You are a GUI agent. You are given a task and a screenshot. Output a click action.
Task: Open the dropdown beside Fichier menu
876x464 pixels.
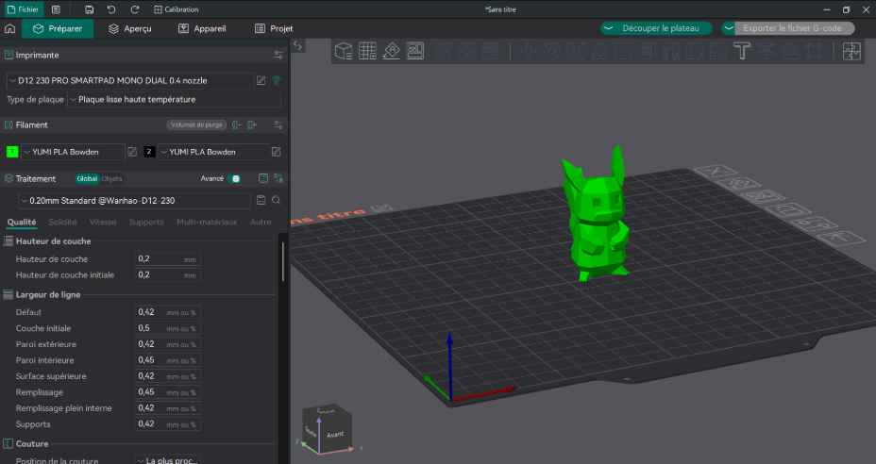tap(56, 9)
